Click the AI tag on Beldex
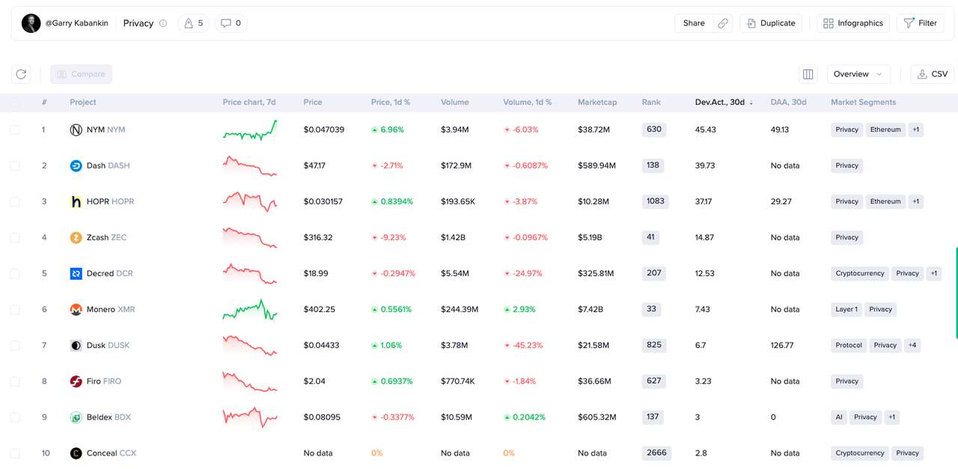 tap(839, 417)
